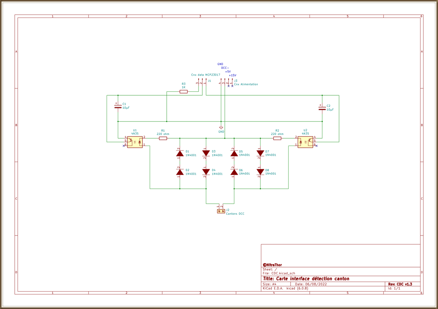Select the R3 resistor symbol
Screen dimensions: 438x309
pyautogui.click(x=184, y=92)
